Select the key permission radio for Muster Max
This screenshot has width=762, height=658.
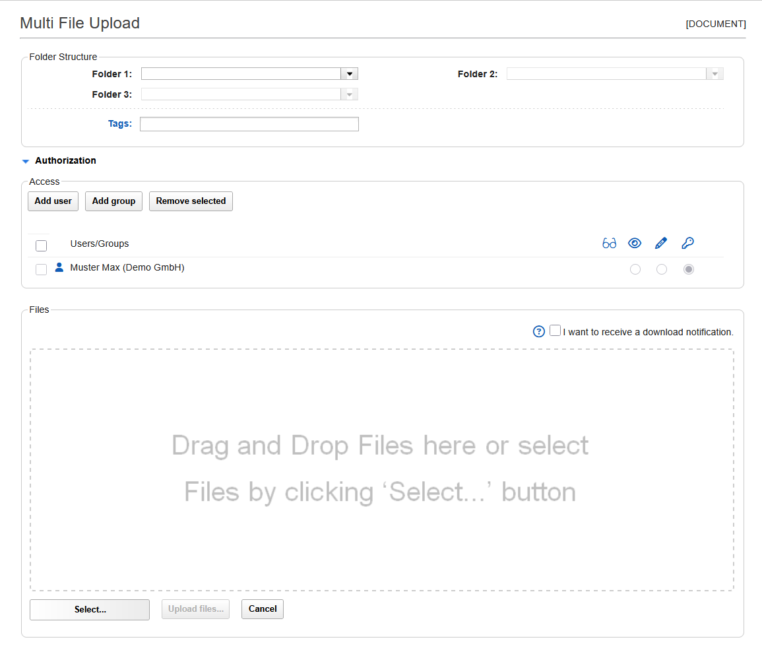pyautogui.click(x=689, y=269)
